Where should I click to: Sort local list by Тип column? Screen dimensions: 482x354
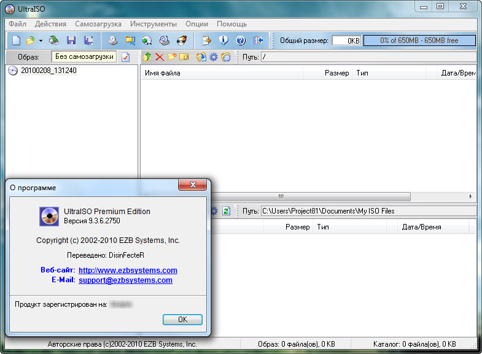click(x=349, y=227)
